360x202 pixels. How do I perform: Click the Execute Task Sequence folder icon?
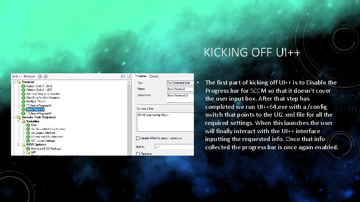(x=19, y=117)
